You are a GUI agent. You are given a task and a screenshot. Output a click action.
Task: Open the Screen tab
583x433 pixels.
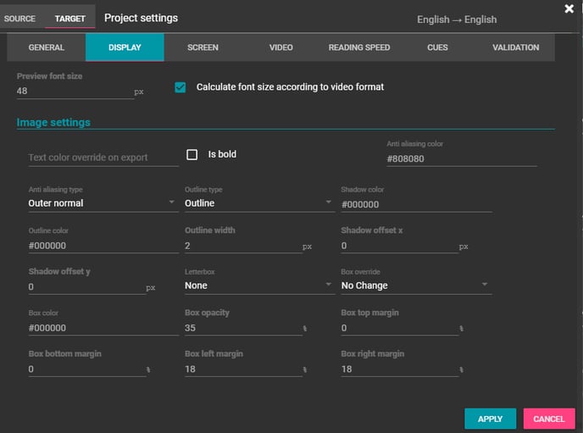click(203, 47)
